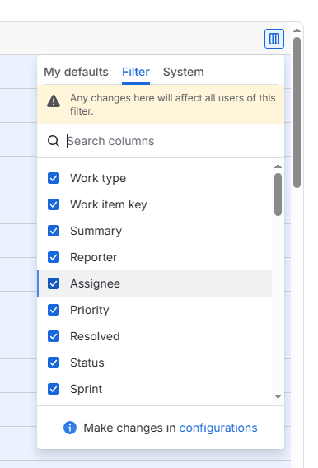
Task: Click the column list scrollbar thumb
Action: click(x=278, y=194)
